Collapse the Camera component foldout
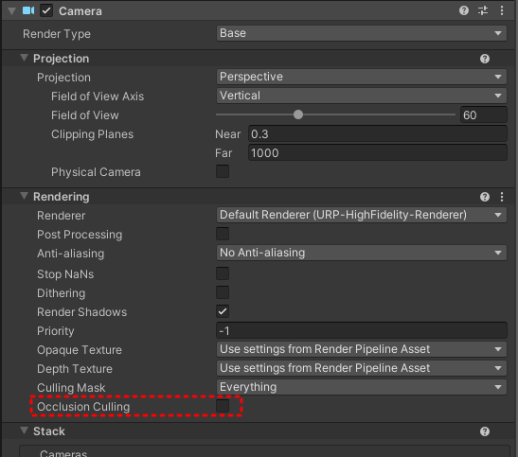The image size is (518, 457). pos(12,11)
